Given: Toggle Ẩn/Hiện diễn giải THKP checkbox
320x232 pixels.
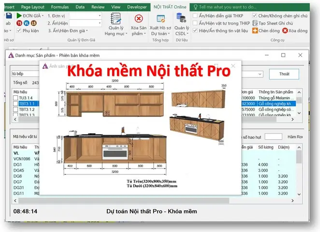Looking at the screenshot, I should tap(195, 16).
